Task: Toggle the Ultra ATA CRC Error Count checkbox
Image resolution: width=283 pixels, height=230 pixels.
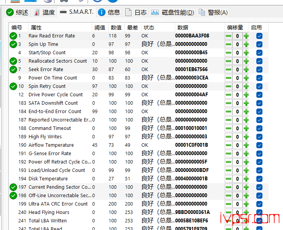Action: [x=259, y=204]
